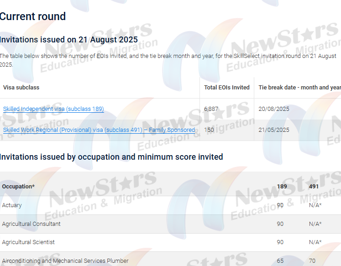Select Actuary's 189 score of 90
Screen dimensions: 341x266
click(x=280, y=205)
